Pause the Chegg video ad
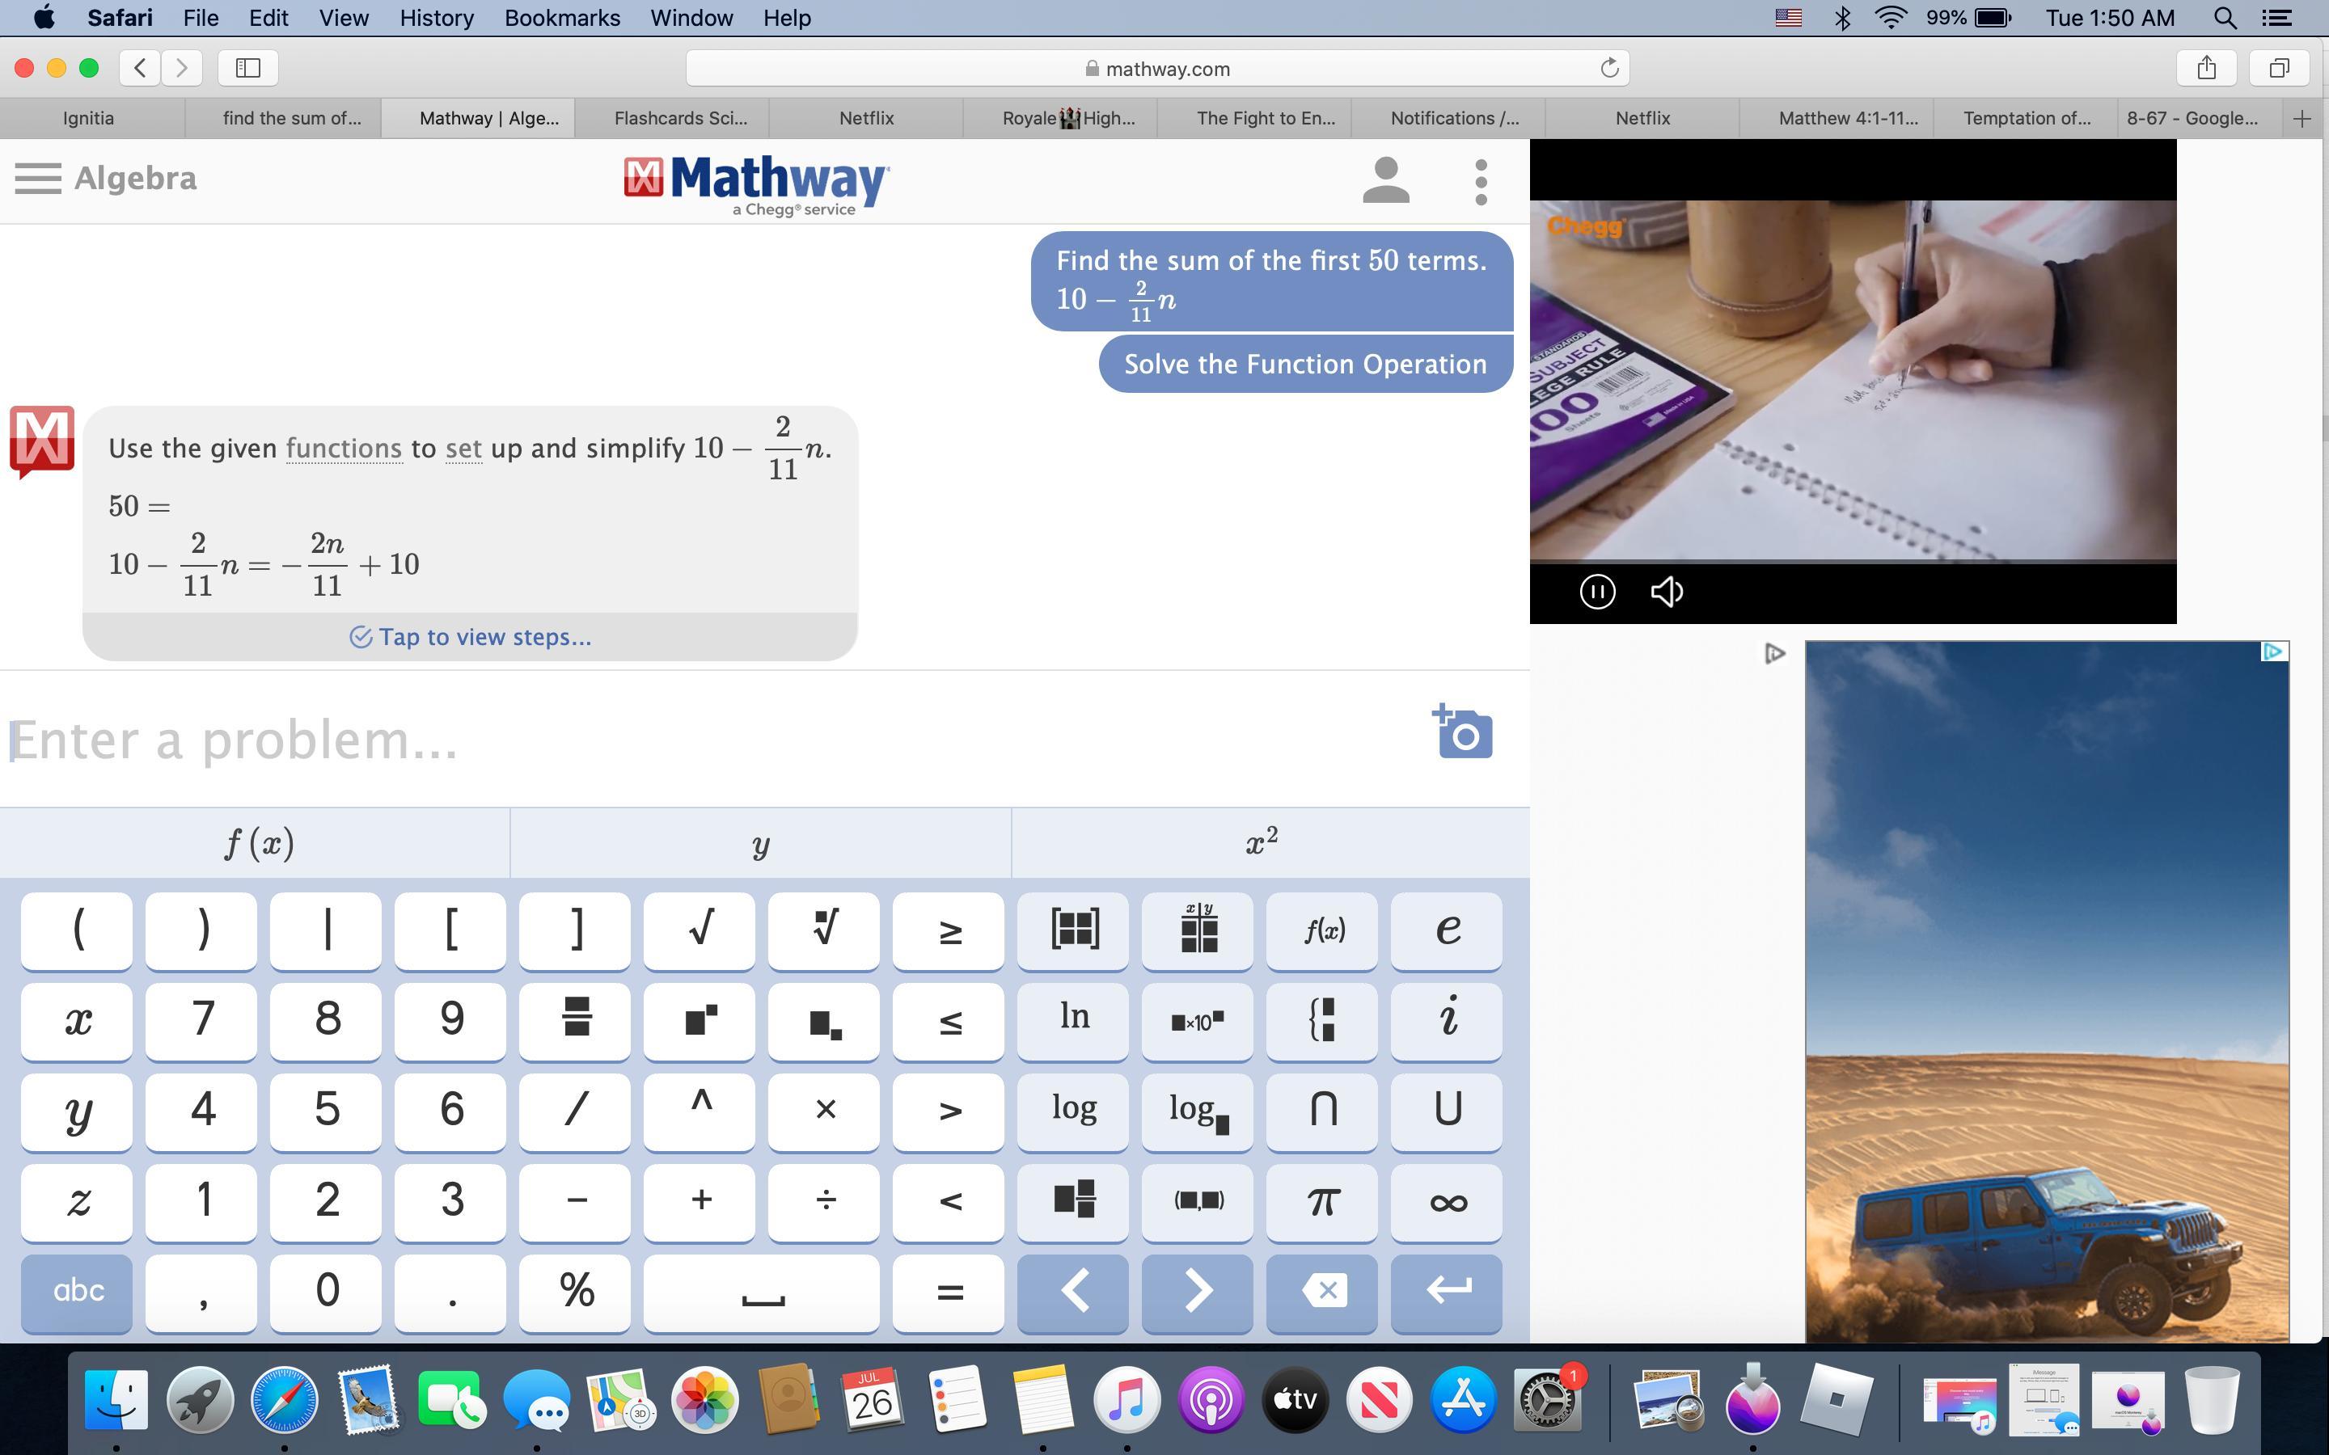 pos(1596,591)
